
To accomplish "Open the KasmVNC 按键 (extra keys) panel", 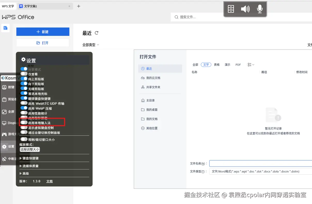I will pyautogui.click(x=8, y=87).
